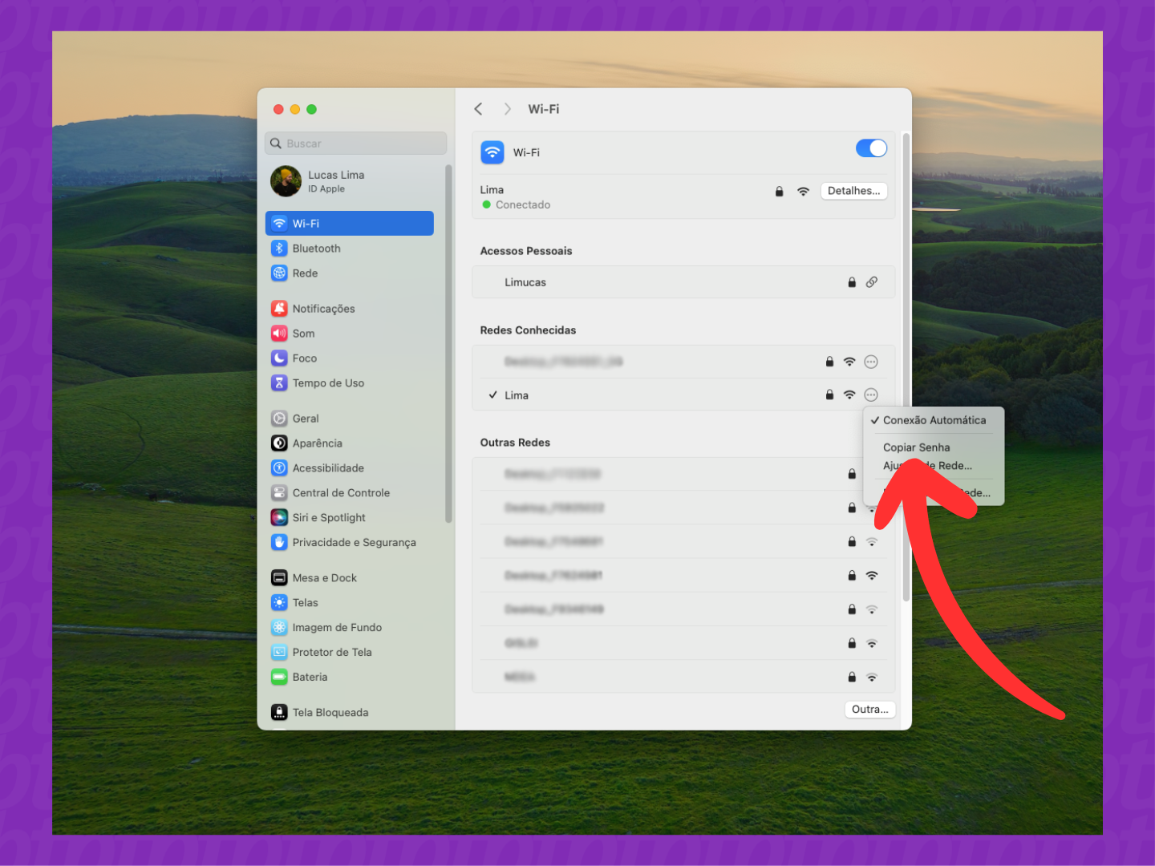Select Copiar Senha from the context menu
The width and height of the screenshot is (1155, 866).
(x=916, y=447)
